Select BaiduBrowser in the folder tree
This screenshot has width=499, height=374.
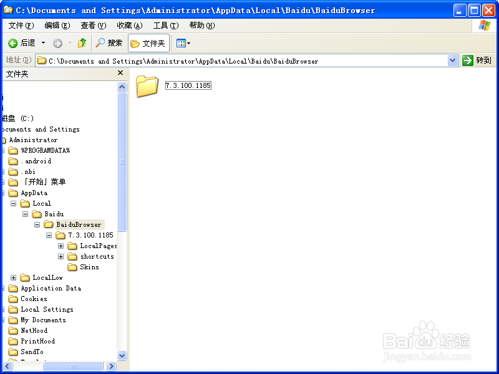[x=79, y=224]
